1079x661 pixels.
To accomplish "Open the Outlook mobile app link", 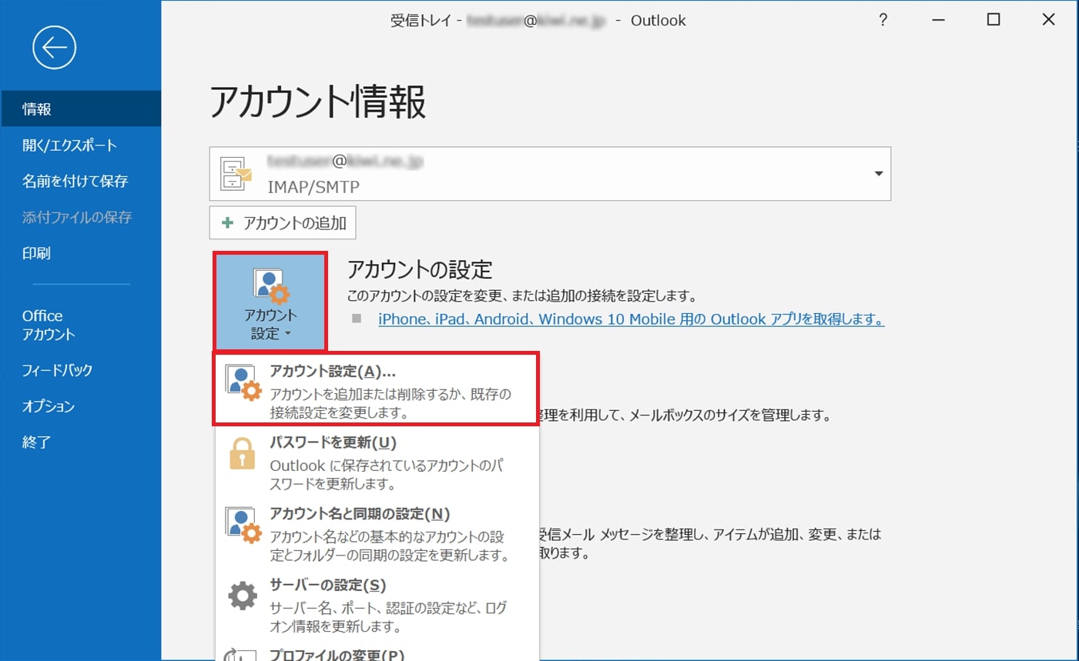I will (631, 319).
